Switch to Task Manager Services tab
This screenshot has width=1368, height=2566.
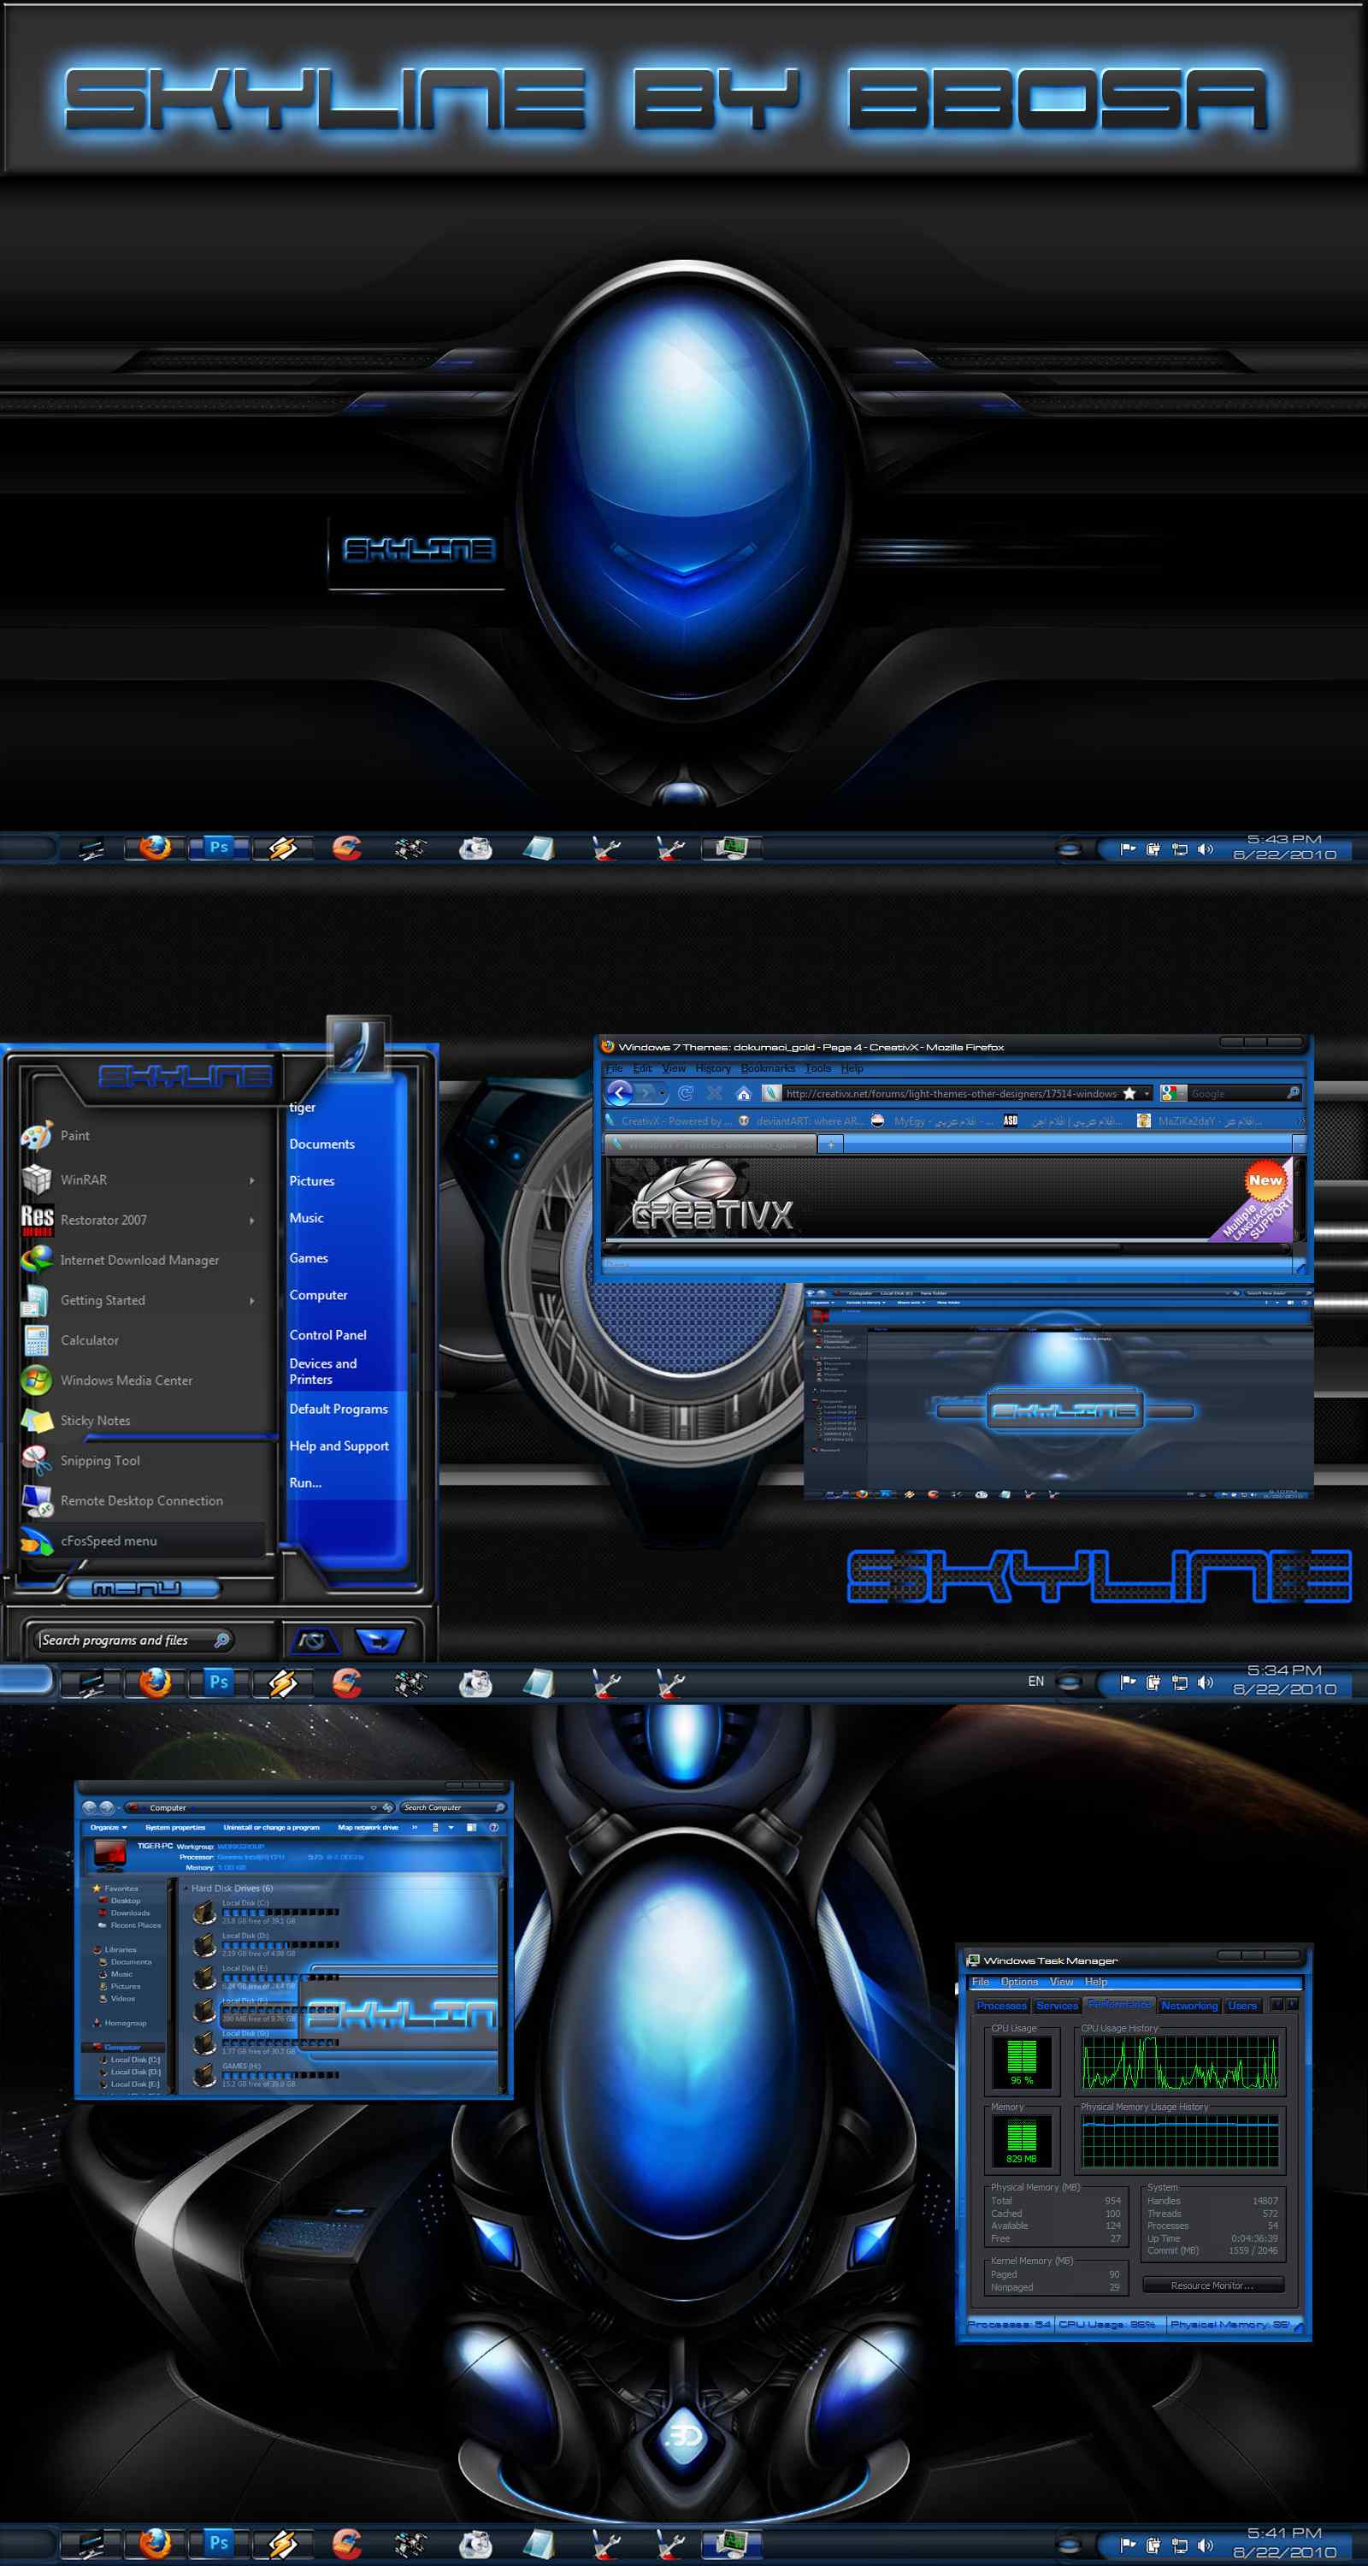click(1058, 2005)
